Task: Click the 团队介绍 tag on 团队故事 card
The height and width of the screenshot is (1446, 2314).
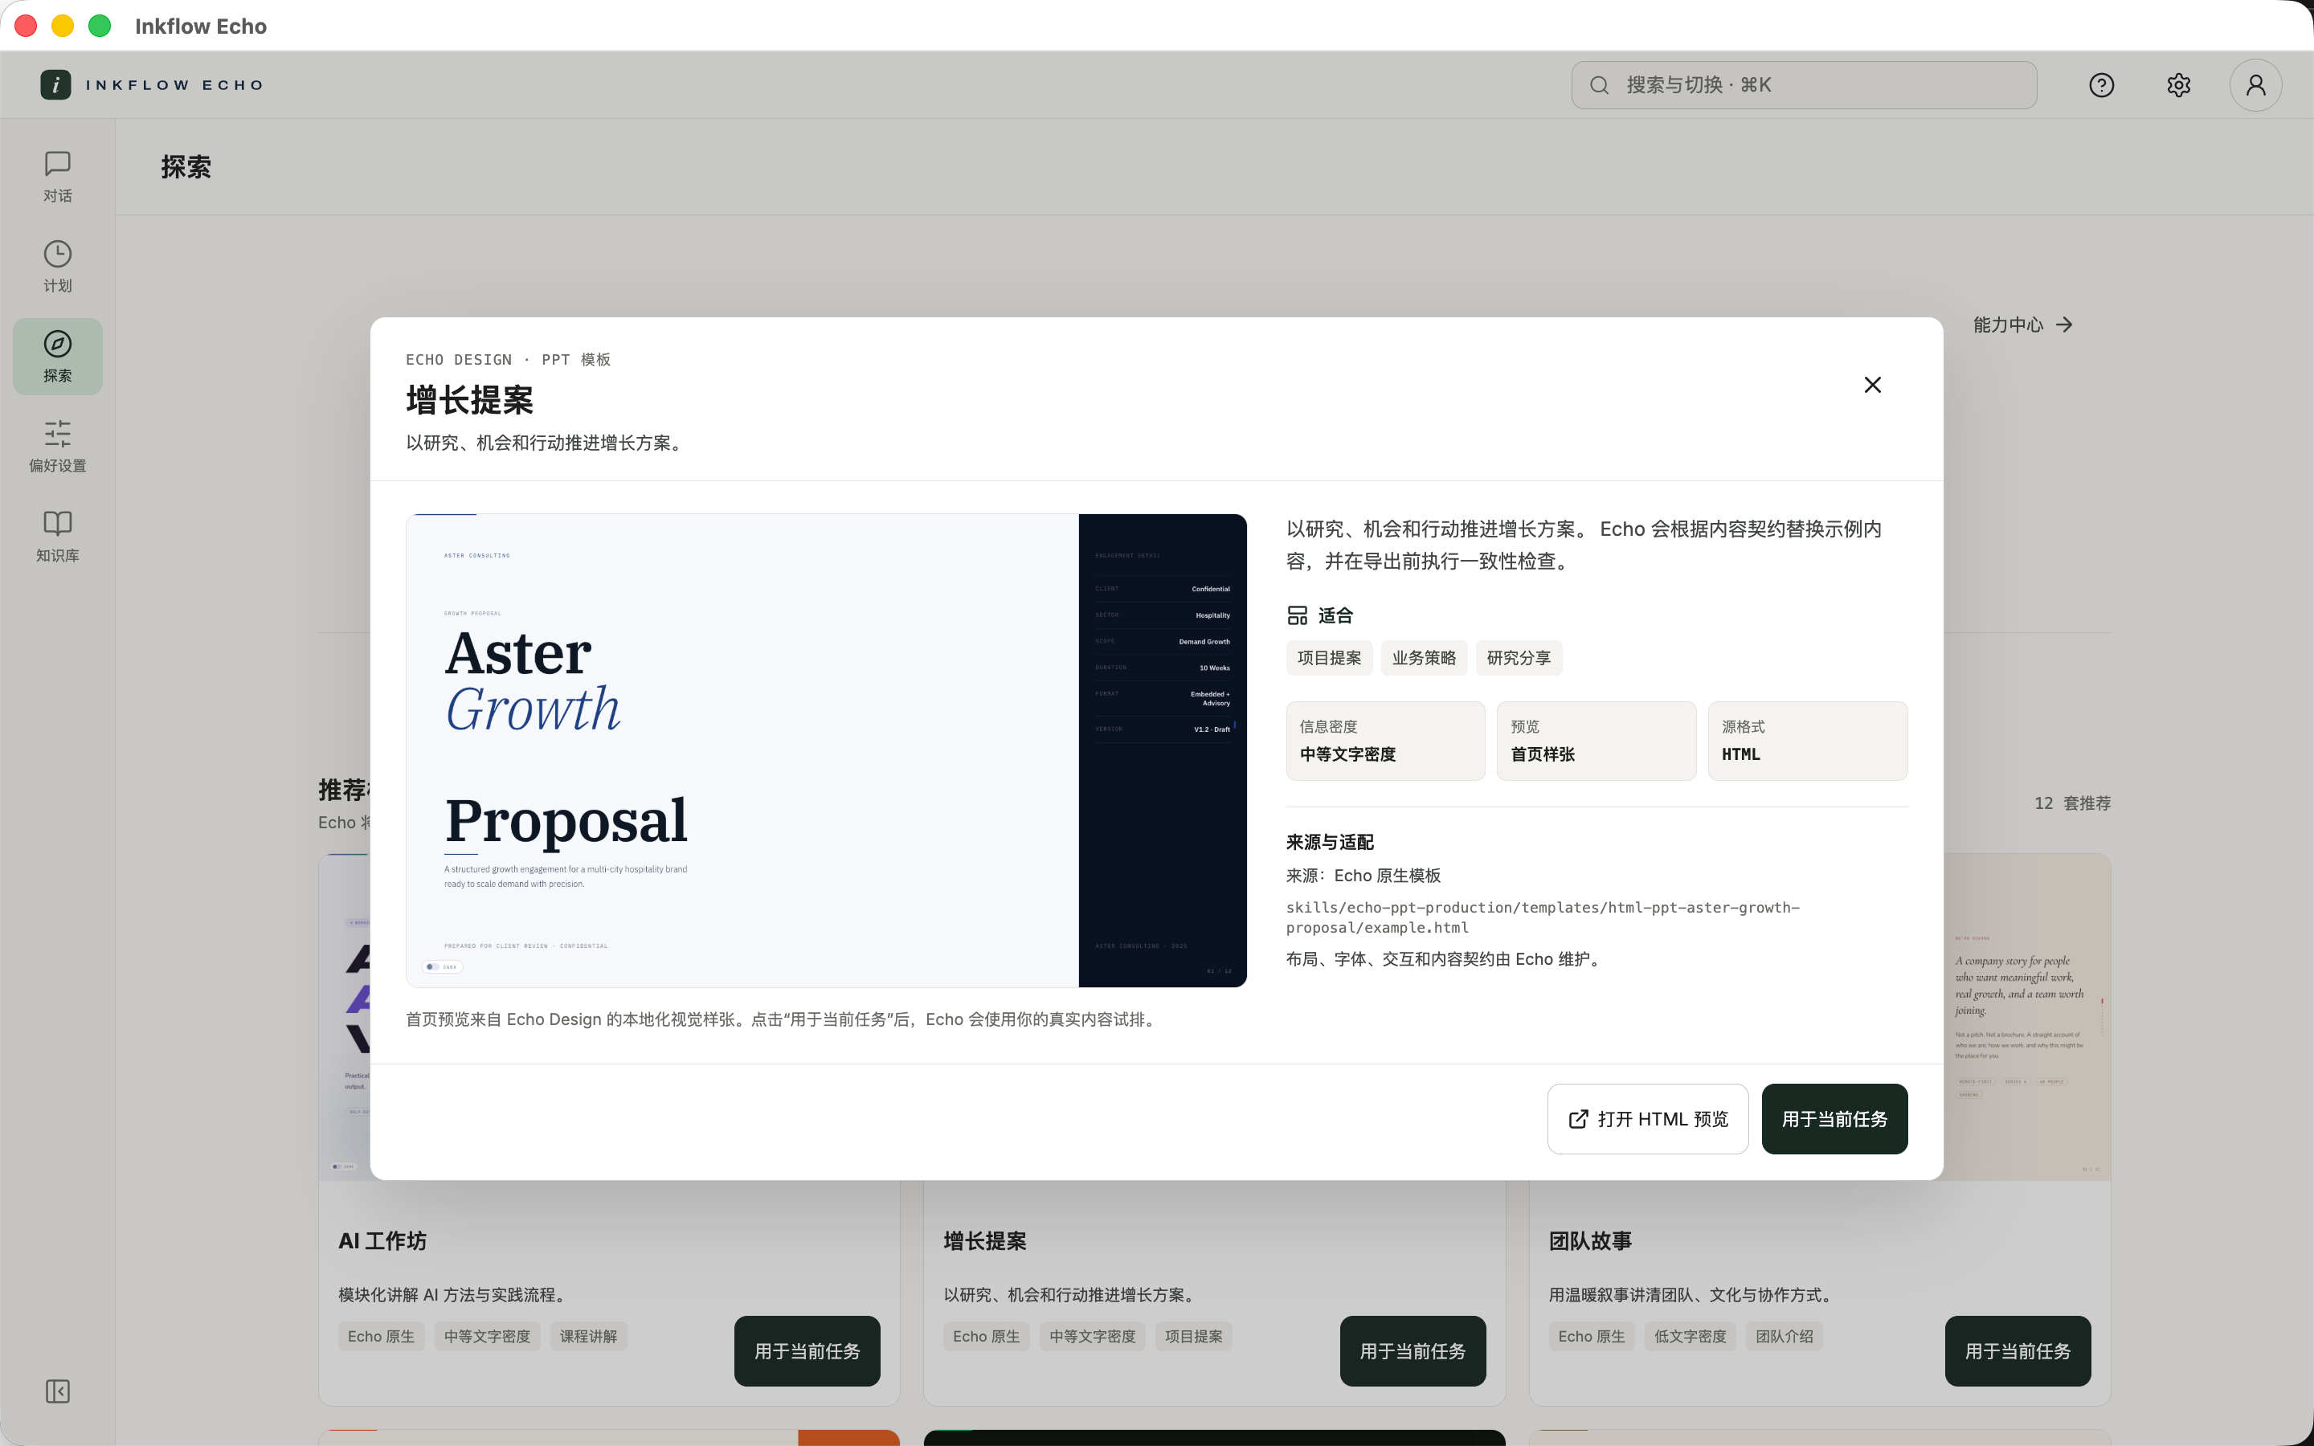Action: [1785, 1336]
